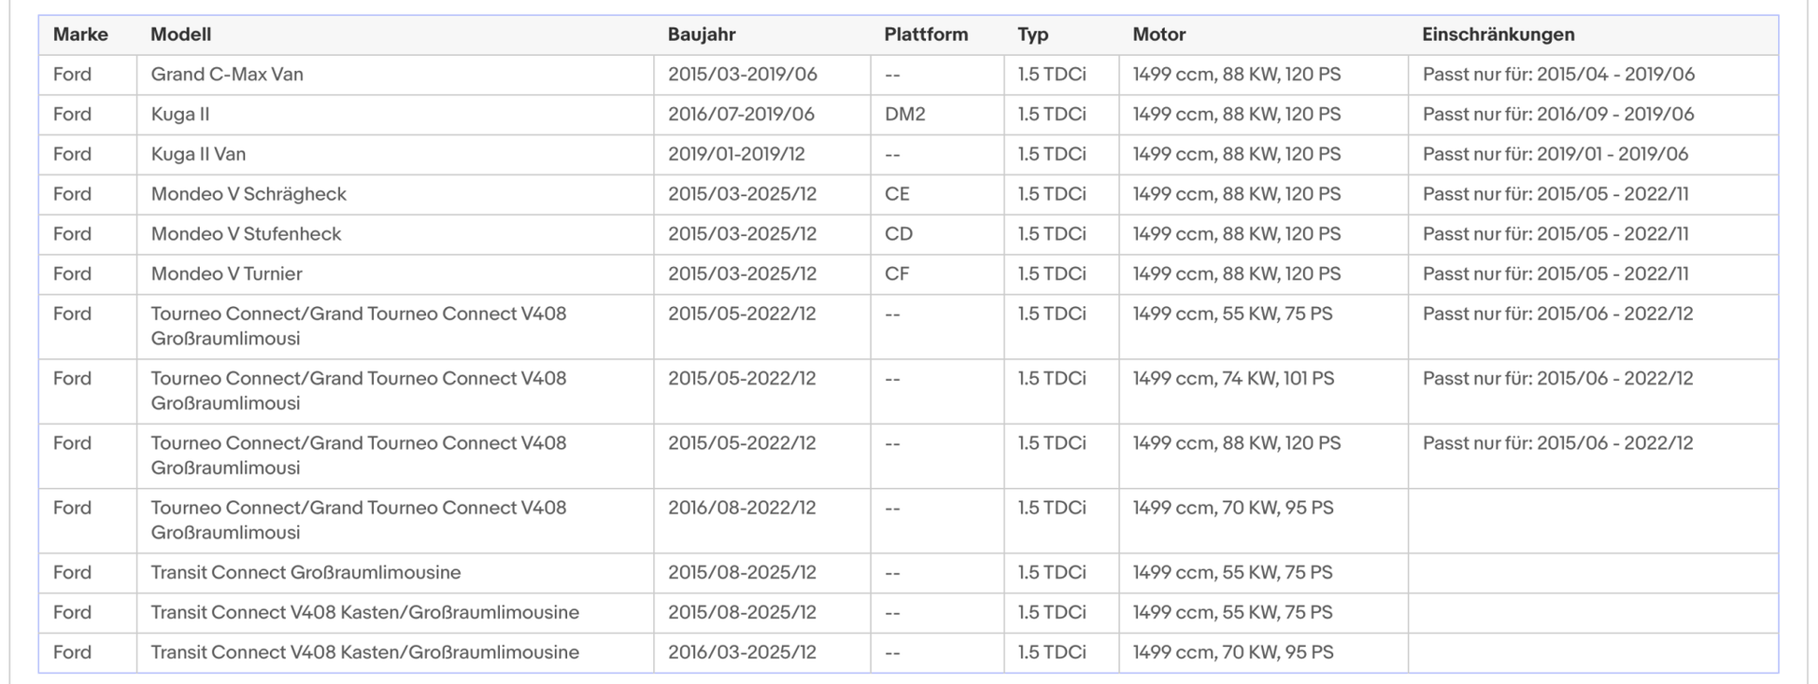Image resolution: width=1818 pixels, height=684 pixels.
Task: Click the DM2 platform cell
Action: [x=937, y=114]
